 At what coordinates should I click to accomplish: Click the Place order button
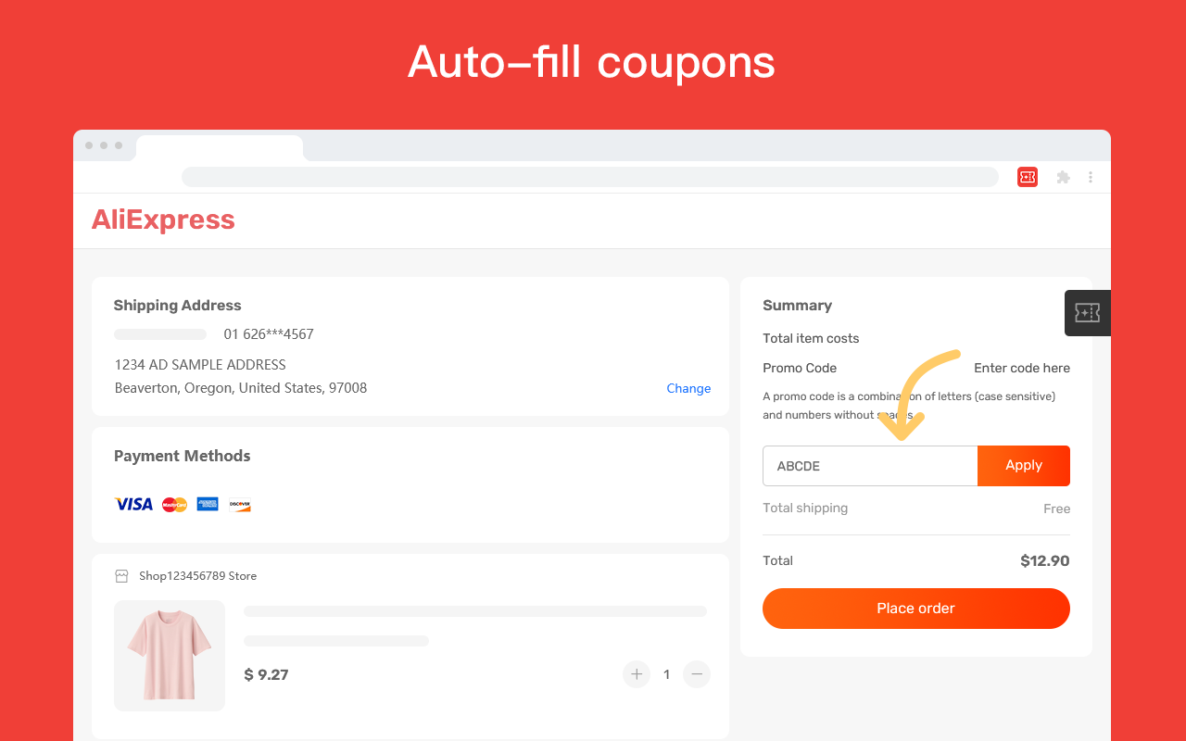click(x=915, y=609)
